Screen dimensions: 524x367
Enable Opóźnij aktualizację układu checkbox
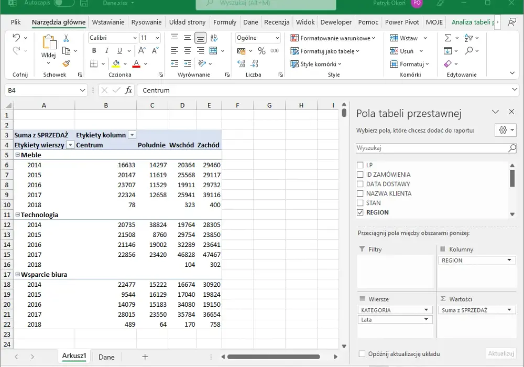[362, 353]
